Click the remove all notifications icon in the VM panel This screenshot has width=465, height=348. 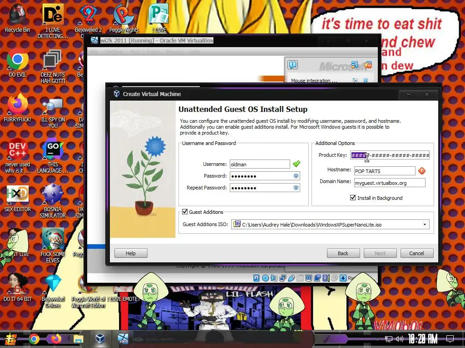(x=368, y=65)
